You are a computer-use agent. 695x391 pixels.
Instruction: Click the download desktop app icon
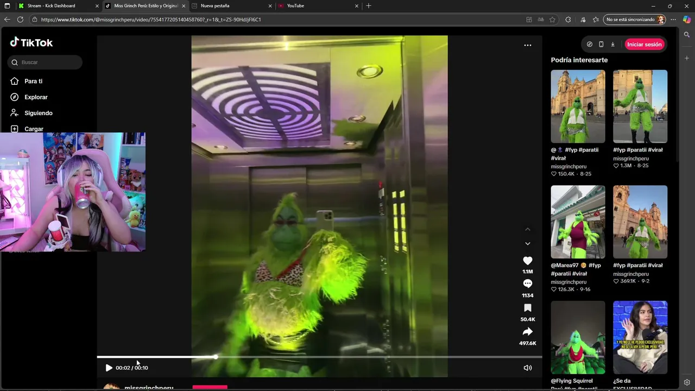coord(612,45)
